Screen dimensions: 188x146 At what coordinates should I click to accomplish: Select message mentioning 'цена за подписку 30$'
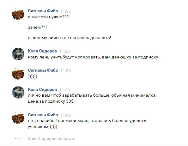click(92, 98)
